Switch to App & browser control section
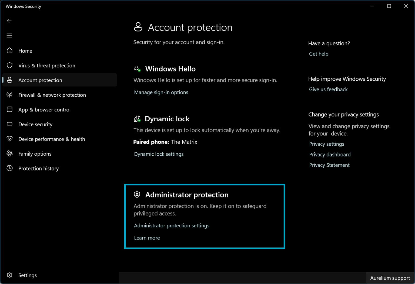 coord(44,110)
